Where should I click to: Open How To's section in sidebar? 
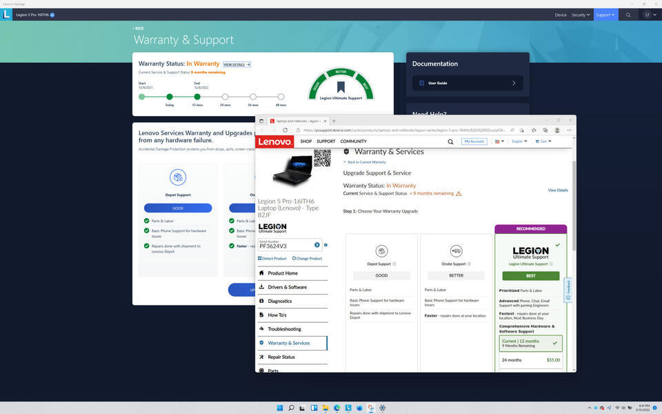292,315
